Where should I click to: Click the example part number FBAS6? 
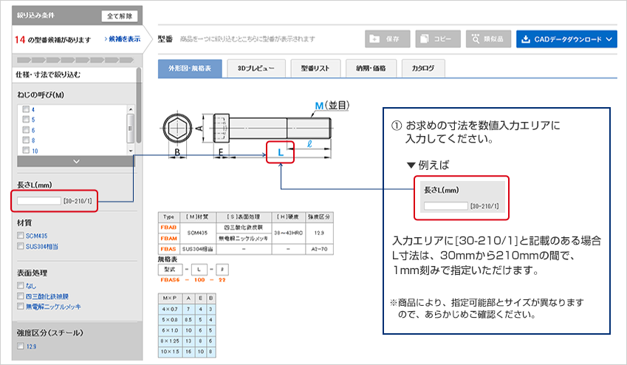tap(170, 280)
